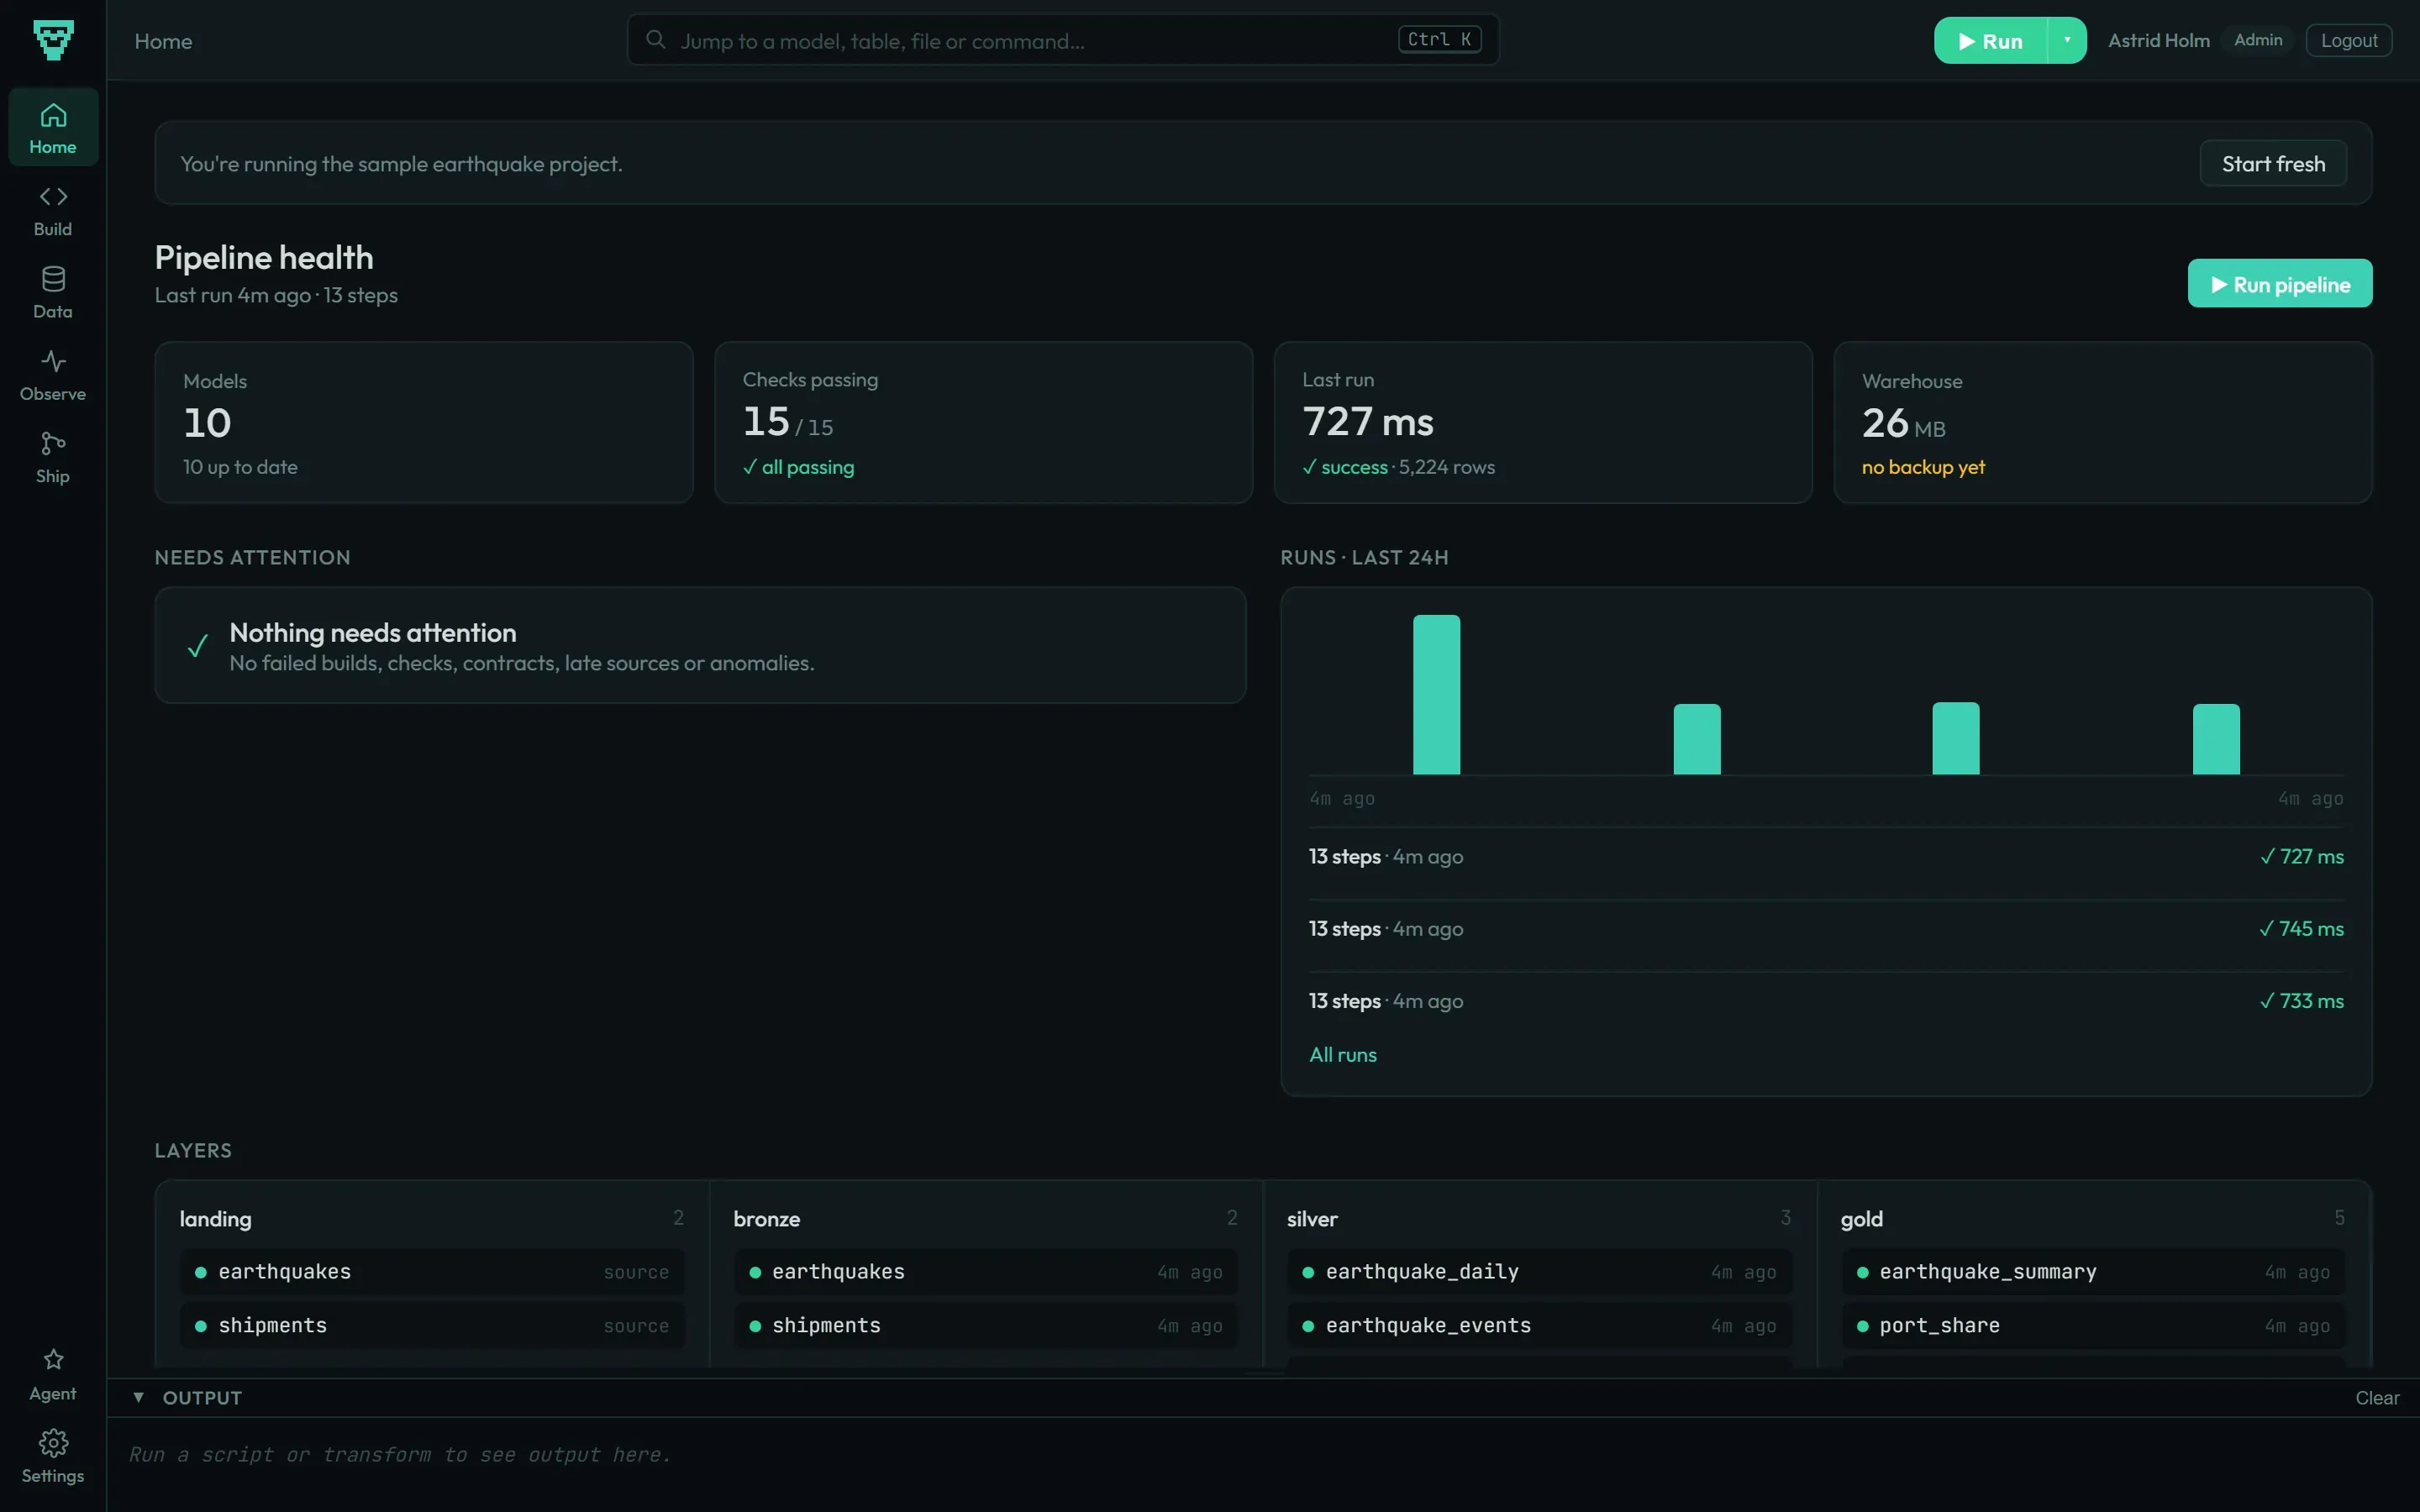
Task: Click the 'Nothing needs attention' card
Action: pyautogui.click(x=700, y=645)
